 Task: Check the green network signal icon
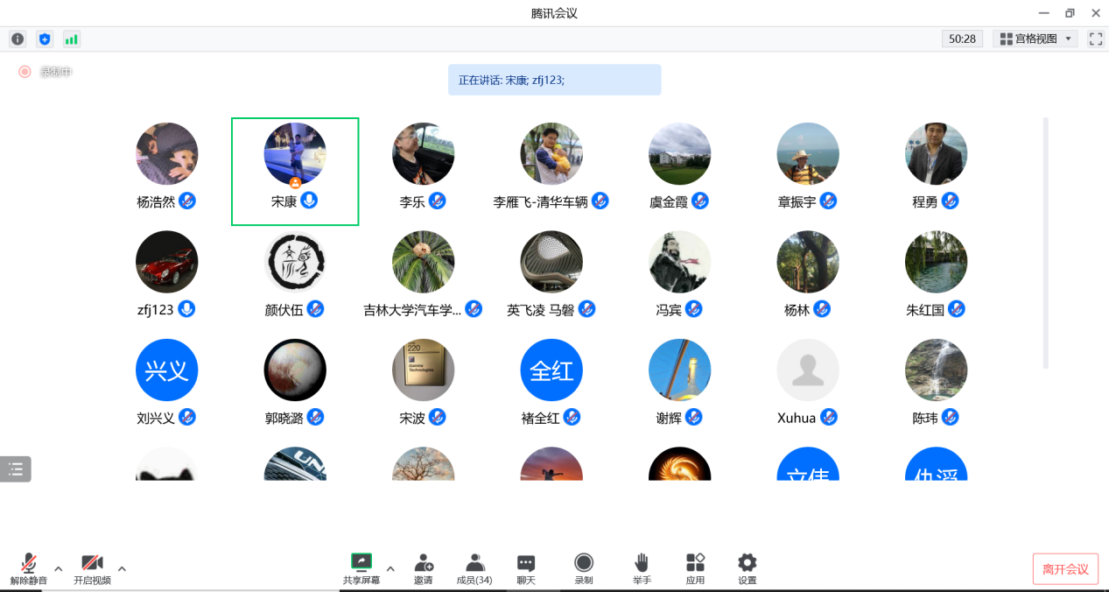coord(71,39)
